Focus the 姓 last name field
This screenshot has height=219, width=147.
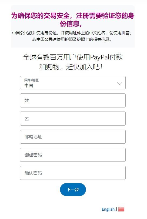tap(73, 100)
